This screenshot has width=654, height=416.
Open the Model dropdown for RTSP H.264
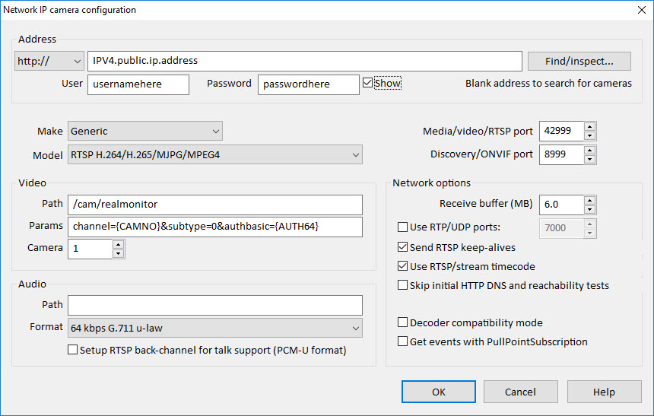coord(214,155)
